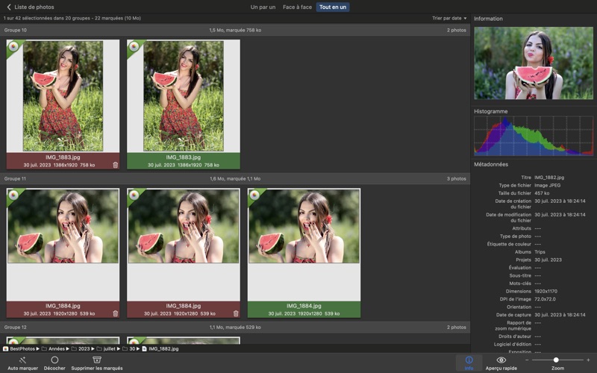Click the BestPhotos library icon in path bar
This screenshot has width=597, height=373.
click(6, 348)
